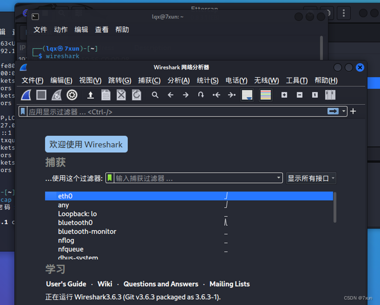380x305 pixels.
Task: Jump to the last packet icon
Action: click(x=232, y=95)
